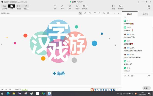Click the exit slideshow link
The height and width of the screenshot is (96, 153).
(x=5, y=13)
